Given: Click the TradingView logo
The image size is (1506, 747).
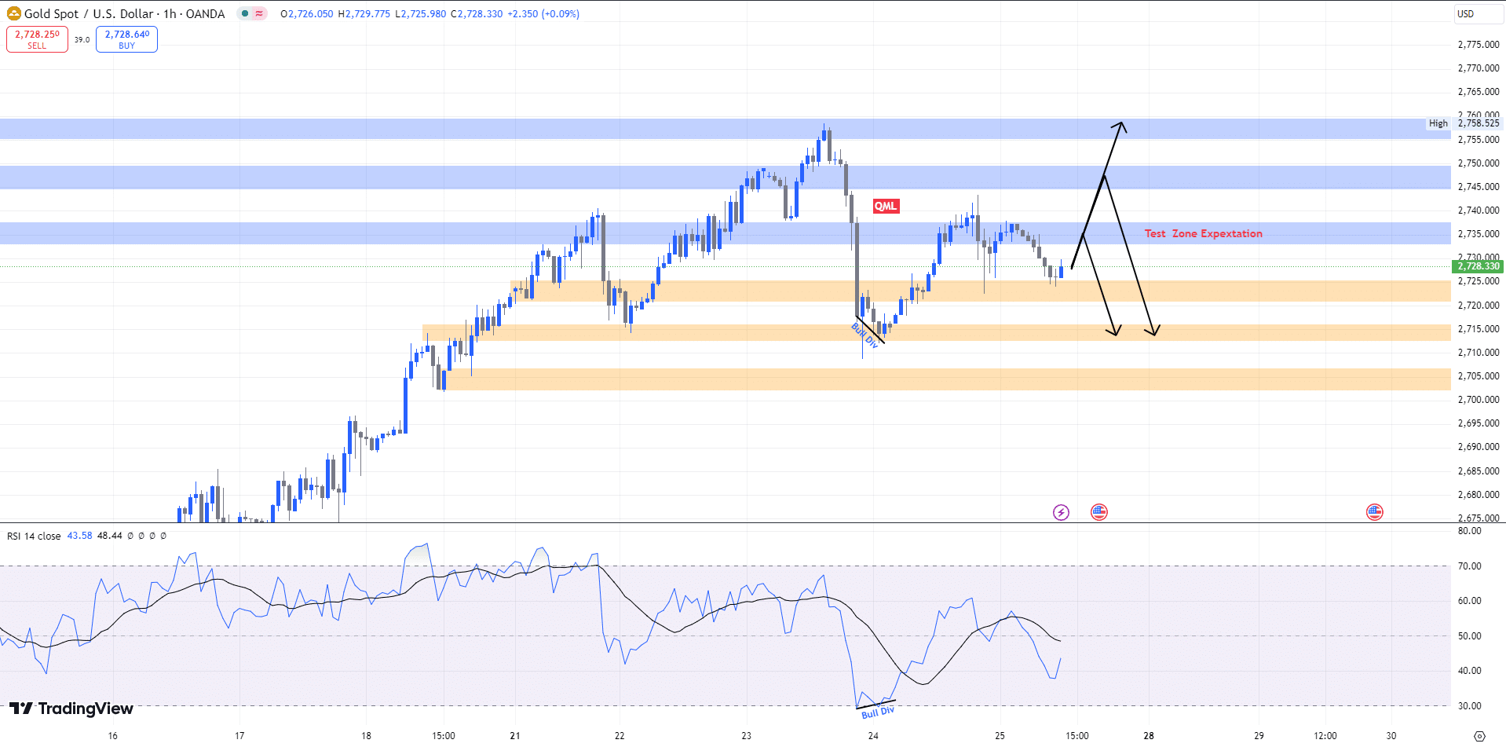Looking at the screenshot, I should point(71,709).
